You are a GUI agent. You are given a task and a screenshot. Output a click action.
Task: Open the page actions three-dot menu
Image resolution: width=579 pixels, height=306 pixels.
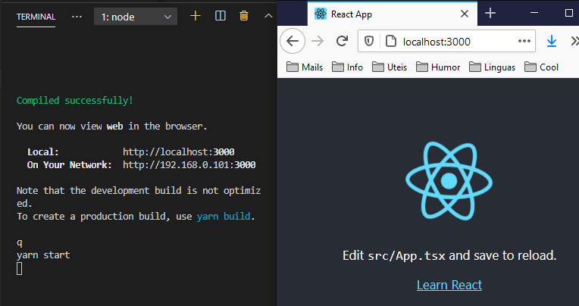click(524, 41)
